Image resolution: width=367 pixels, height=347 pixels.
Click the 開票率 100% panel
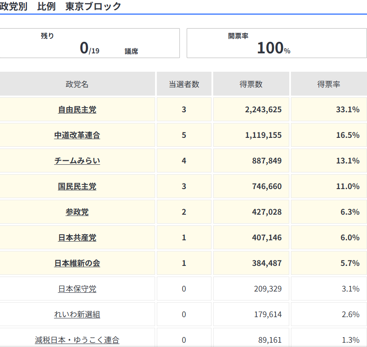click(x=276, y=43)
